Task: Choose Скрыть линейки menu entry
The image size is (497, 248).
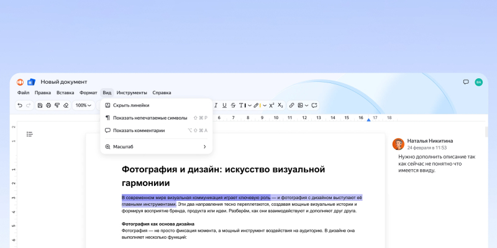Action: (157, 105)
